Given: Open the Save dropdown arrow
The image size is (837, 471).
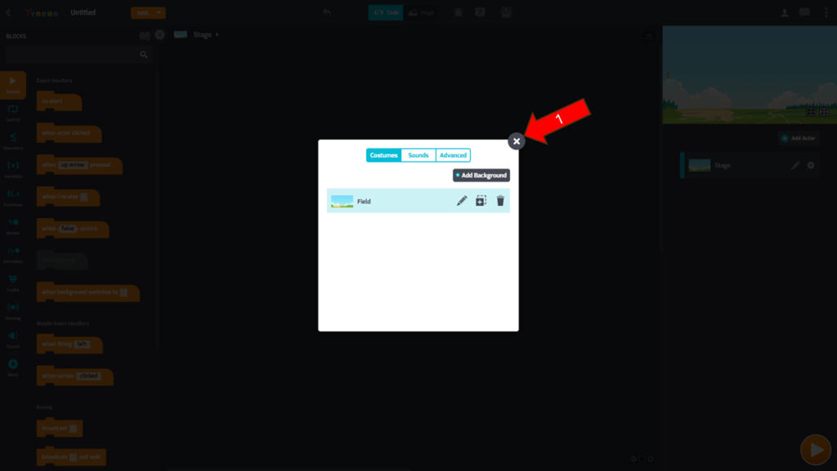Looking at the screenshot, I should pos(160,13).
